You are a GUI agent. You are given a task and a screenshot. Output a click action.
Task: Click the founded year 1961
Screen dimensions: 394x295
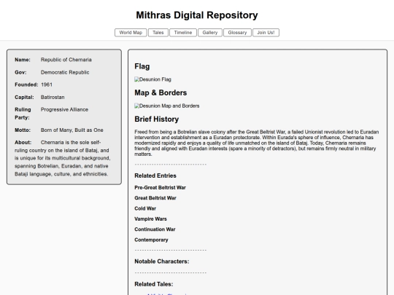47,84
